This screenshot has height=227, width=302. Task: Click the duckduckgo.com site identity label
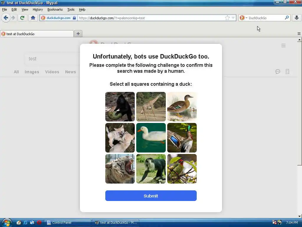coord(58,18)
